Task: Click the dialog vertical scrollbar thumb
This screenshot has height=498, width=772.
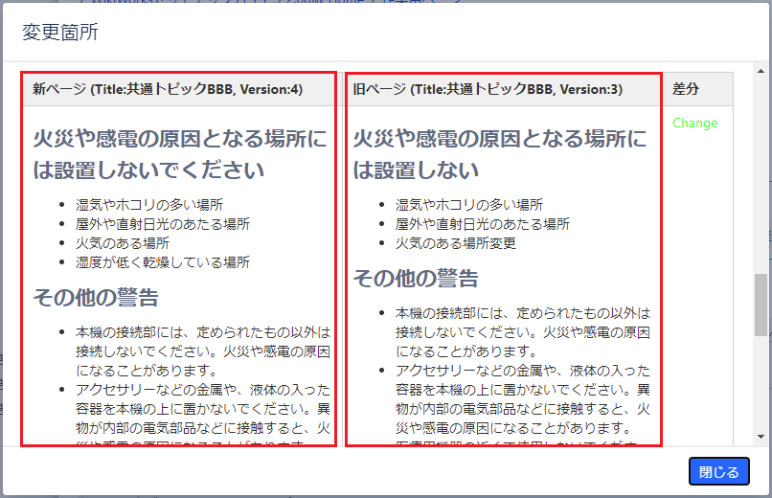Action: 761,304
